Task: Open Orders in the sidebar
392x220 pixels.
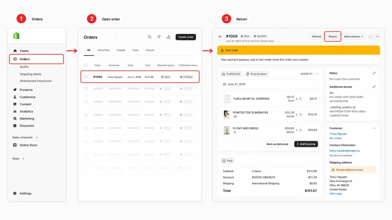Action: point(36,59)
